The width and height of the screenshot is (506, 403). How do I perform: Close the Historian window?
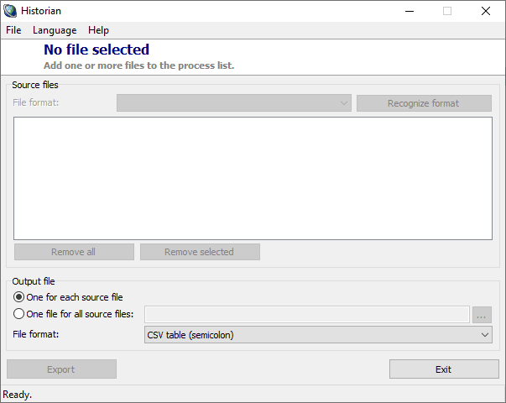[x=486, y=11]
